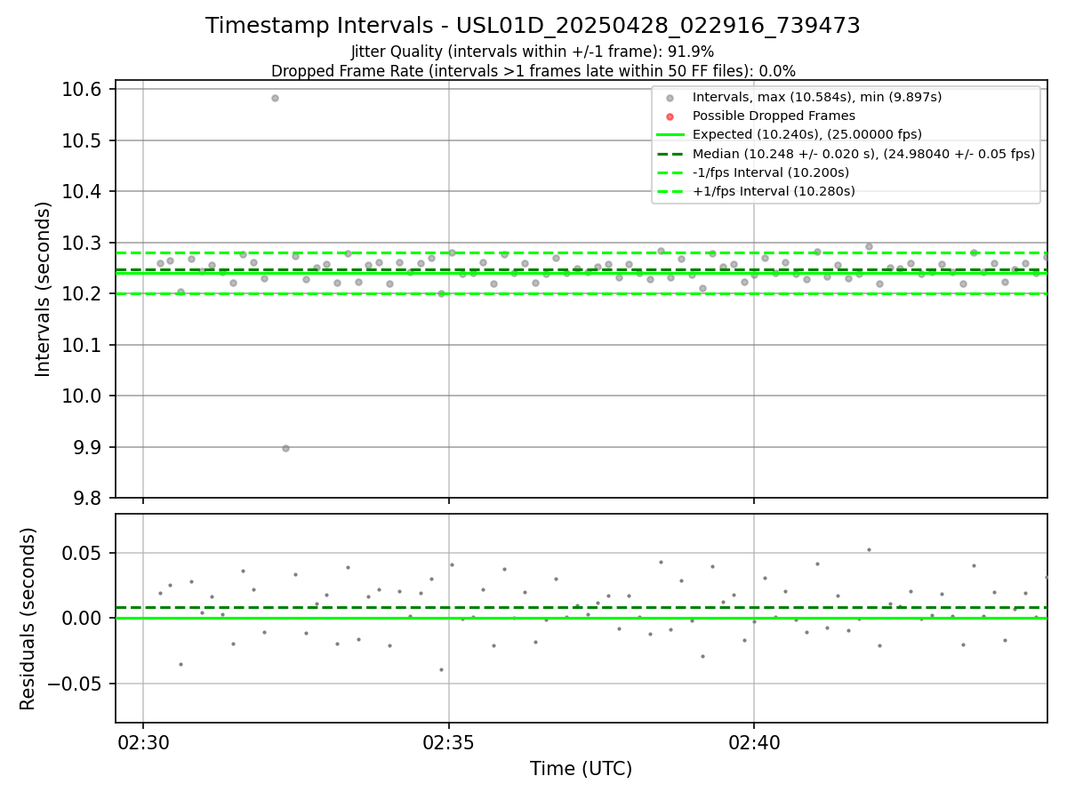Click the 'Time (UTC)' x-axis label
The width and height of the screenshot is (1067, 800).
[x=581, y=769]
